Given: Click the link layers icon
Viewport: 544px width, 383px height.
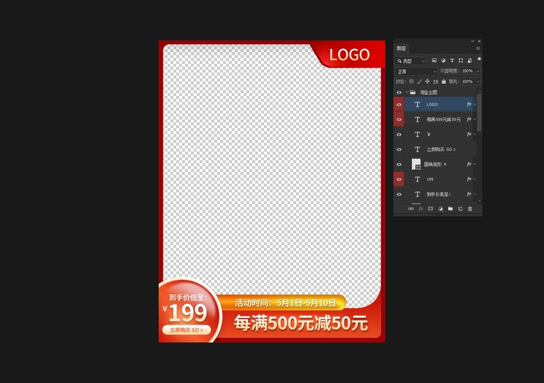Looking at the screenshot, I should [x=411, y=208].
